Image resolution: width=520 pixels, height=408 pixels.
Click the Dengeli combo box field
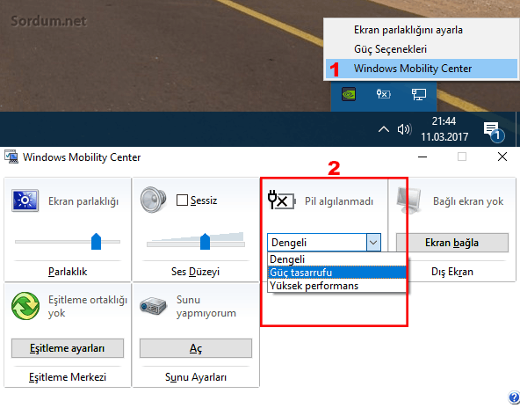(323, 243)
